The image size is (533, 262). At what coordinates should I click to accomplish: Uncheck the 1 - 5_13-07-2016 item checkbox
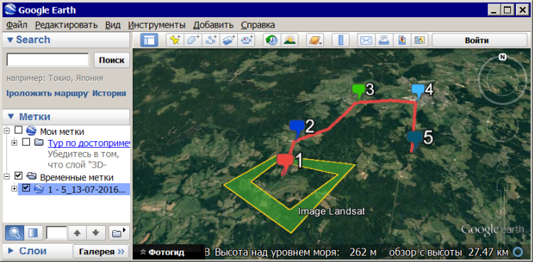click(26, 188)
